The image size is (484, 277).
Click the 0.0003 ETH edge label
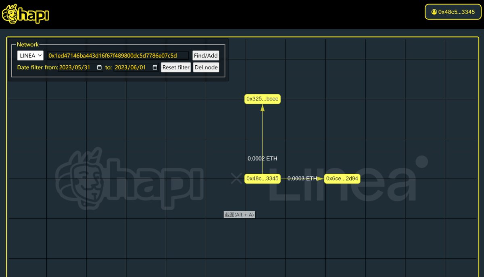(302, 178)
